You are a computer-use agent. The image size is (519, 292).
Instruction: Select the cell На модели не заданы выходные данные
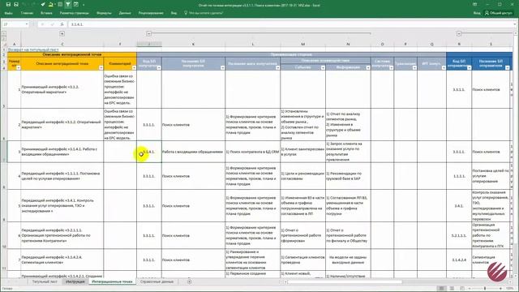click(x=348, y=260)
